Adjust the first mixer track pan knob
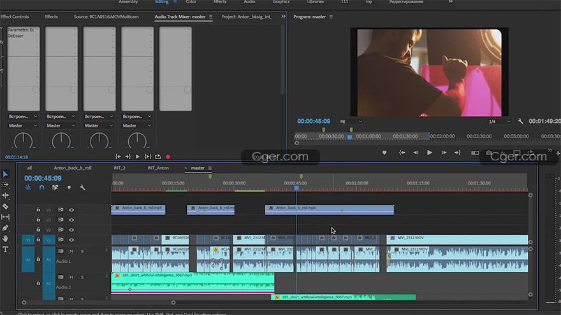The height and width of the screenshot is (315, 561). pyautogui.click(x=23, y=141)
